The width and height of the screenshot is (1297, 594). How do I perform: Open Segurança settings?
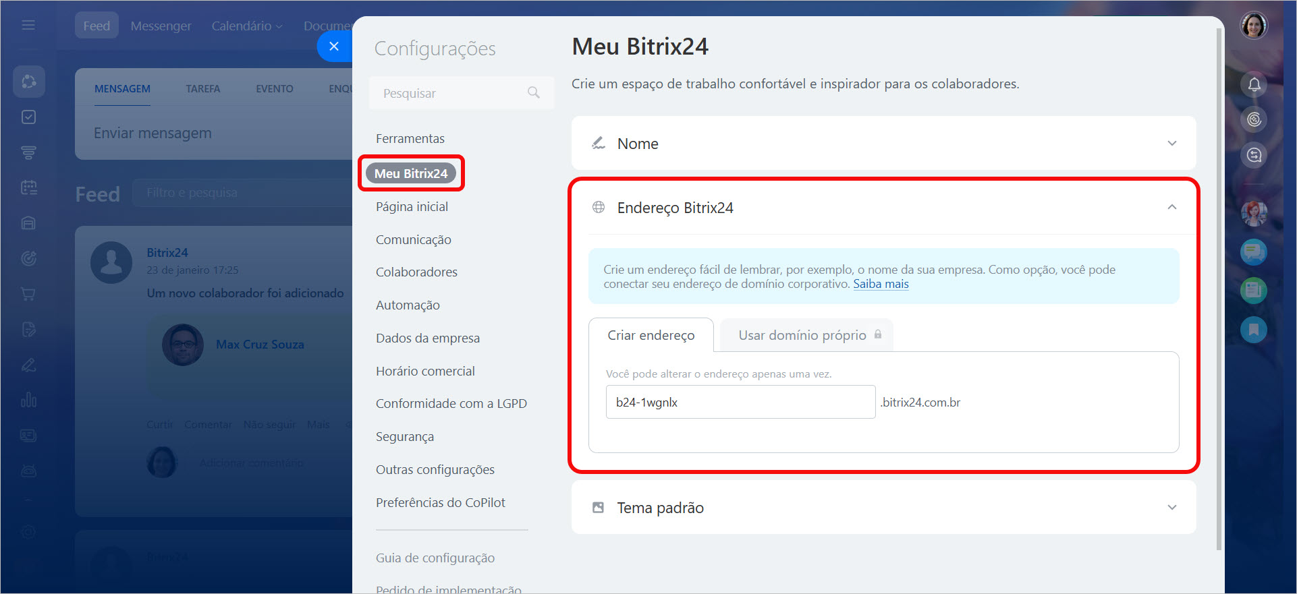tap(405, 436)
